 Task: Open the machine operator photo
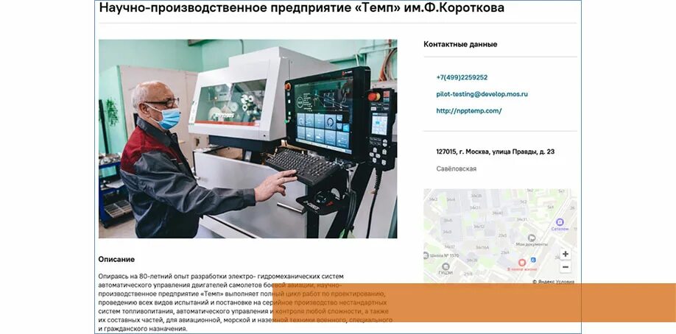tap(248, 139)
